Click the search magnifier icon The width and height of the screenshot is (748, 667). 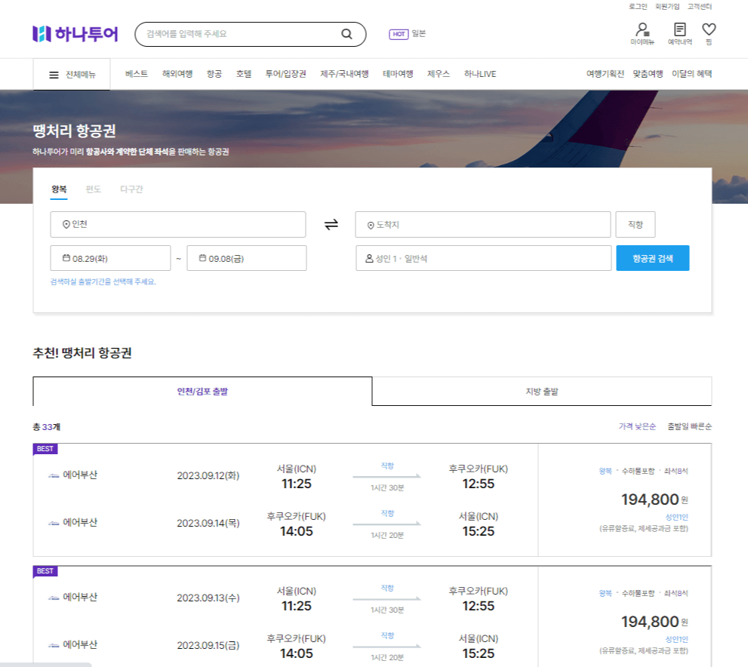coord(346,34)
